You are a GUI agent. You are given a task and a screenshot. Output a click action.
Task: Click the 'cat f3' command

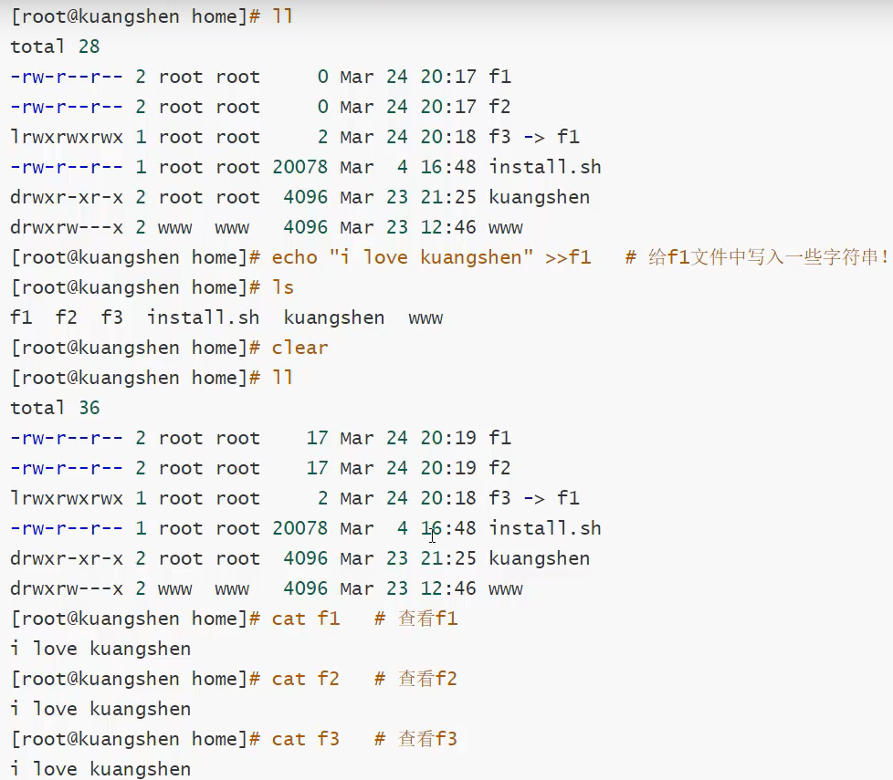[x=306, y=739]
